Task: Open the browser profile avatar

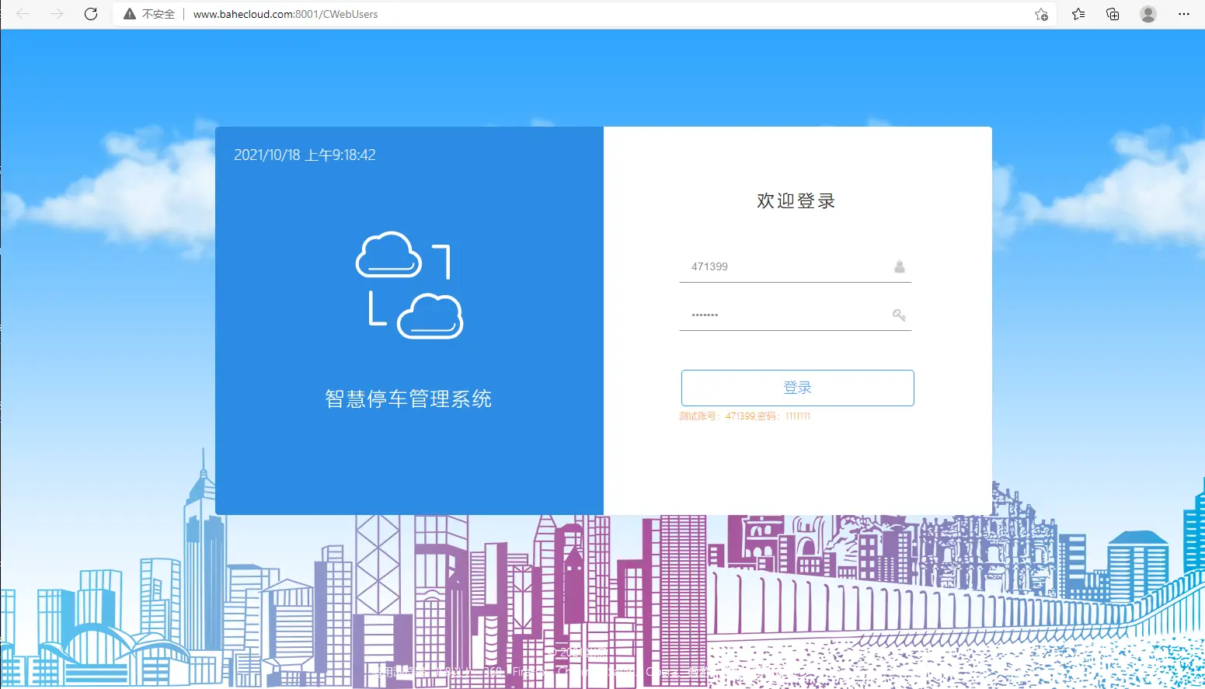Action: pyautogui.click(x=1148, y=14)
